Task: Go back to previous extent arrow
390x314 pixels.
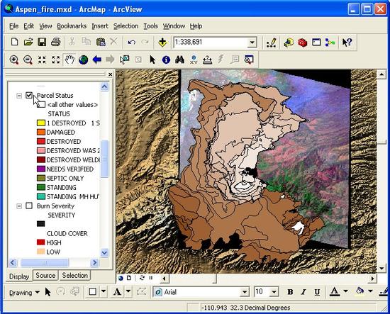Action: [x=96, y=60]
